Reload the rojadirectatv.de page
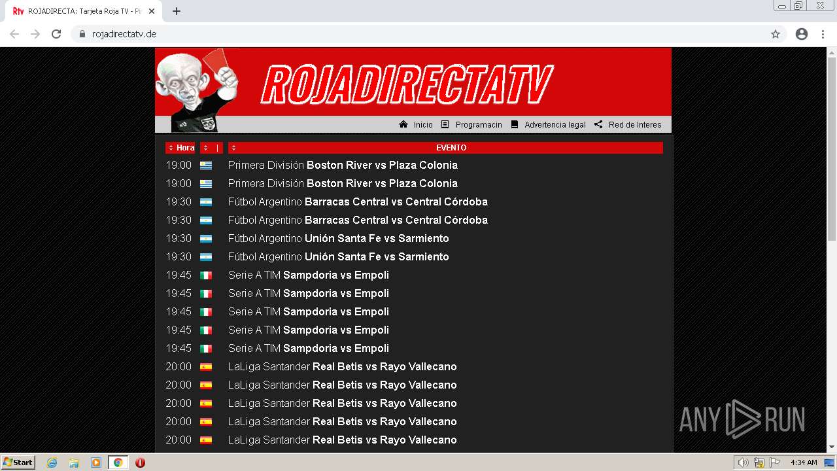 tap(56, 34)
